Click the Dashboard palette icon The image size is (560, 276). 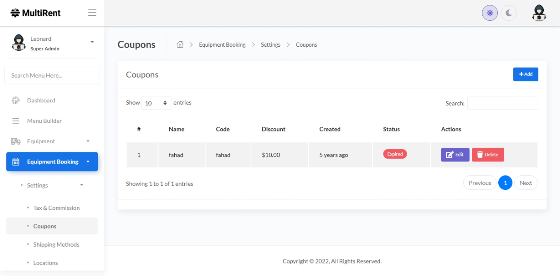15,101
